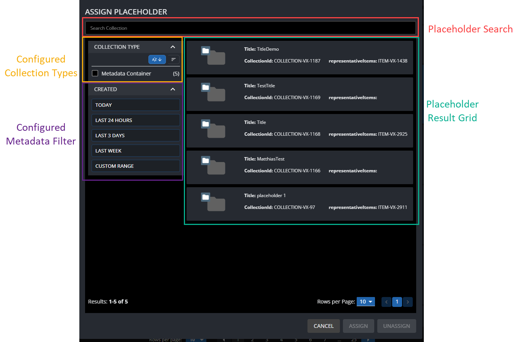Click the Assign button
This screenshot has width=523, height=342.
click(x=358, y=326)
